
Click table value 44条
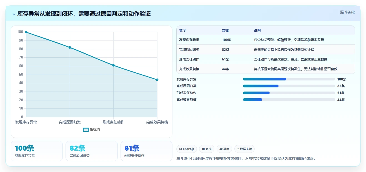[225, 69]
